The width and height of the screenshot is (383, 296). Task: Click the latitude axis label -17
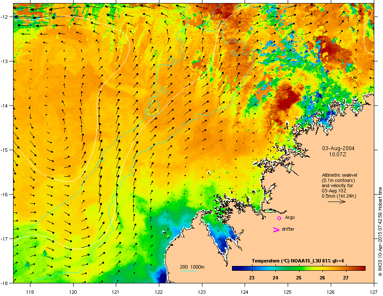click(x=4, y=239)
